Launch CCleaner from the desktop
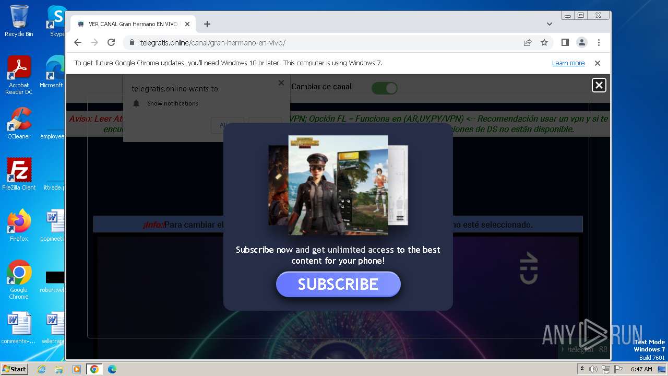Image resolution: width=668 pixels, height=376 pixels. pos(19,123)
